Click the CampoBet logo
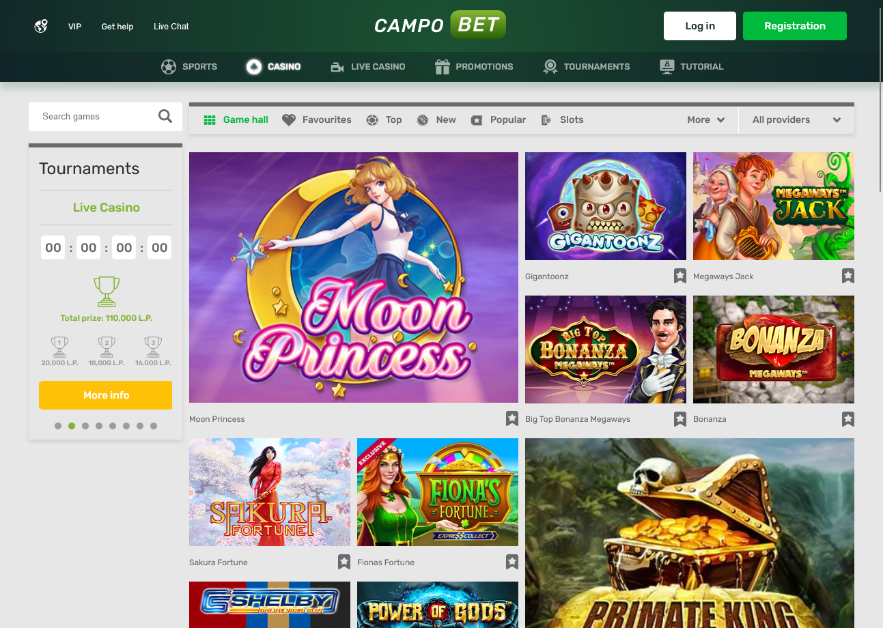The image size is (883, 628). tap(440, 25)
